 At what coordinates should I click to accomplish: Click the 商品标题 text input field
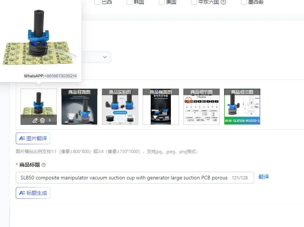pos(135,178)
